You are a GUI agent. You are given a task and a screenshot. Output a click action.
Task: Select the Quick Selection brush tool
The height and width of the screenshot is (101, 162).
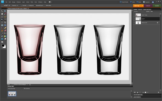coord(5,19)
